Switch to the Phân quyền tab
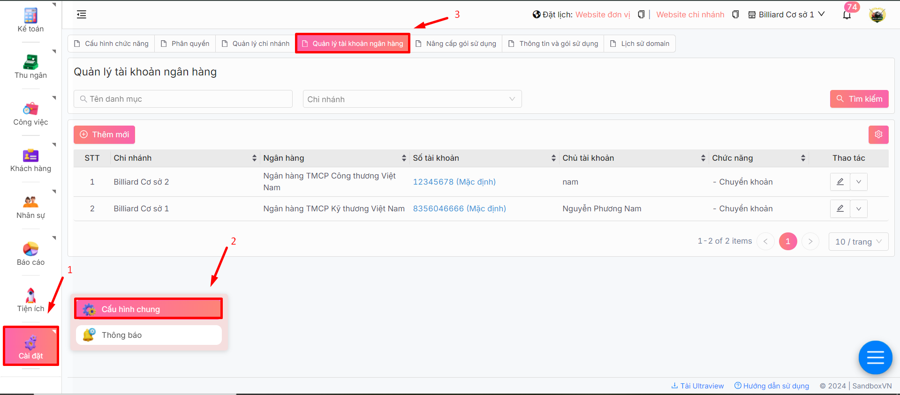The width and height of the screenshot is (900, 395). [185, 44]
